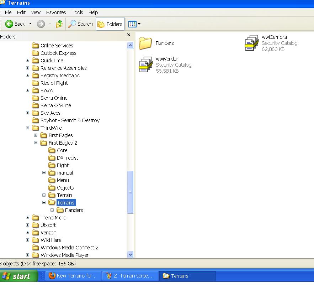Expand the QuickTime folder
This screenshot has width=314, height=285.
click(28, 60)
